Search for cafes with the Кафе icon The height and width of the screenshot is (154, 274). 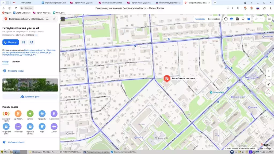[42, 126]
